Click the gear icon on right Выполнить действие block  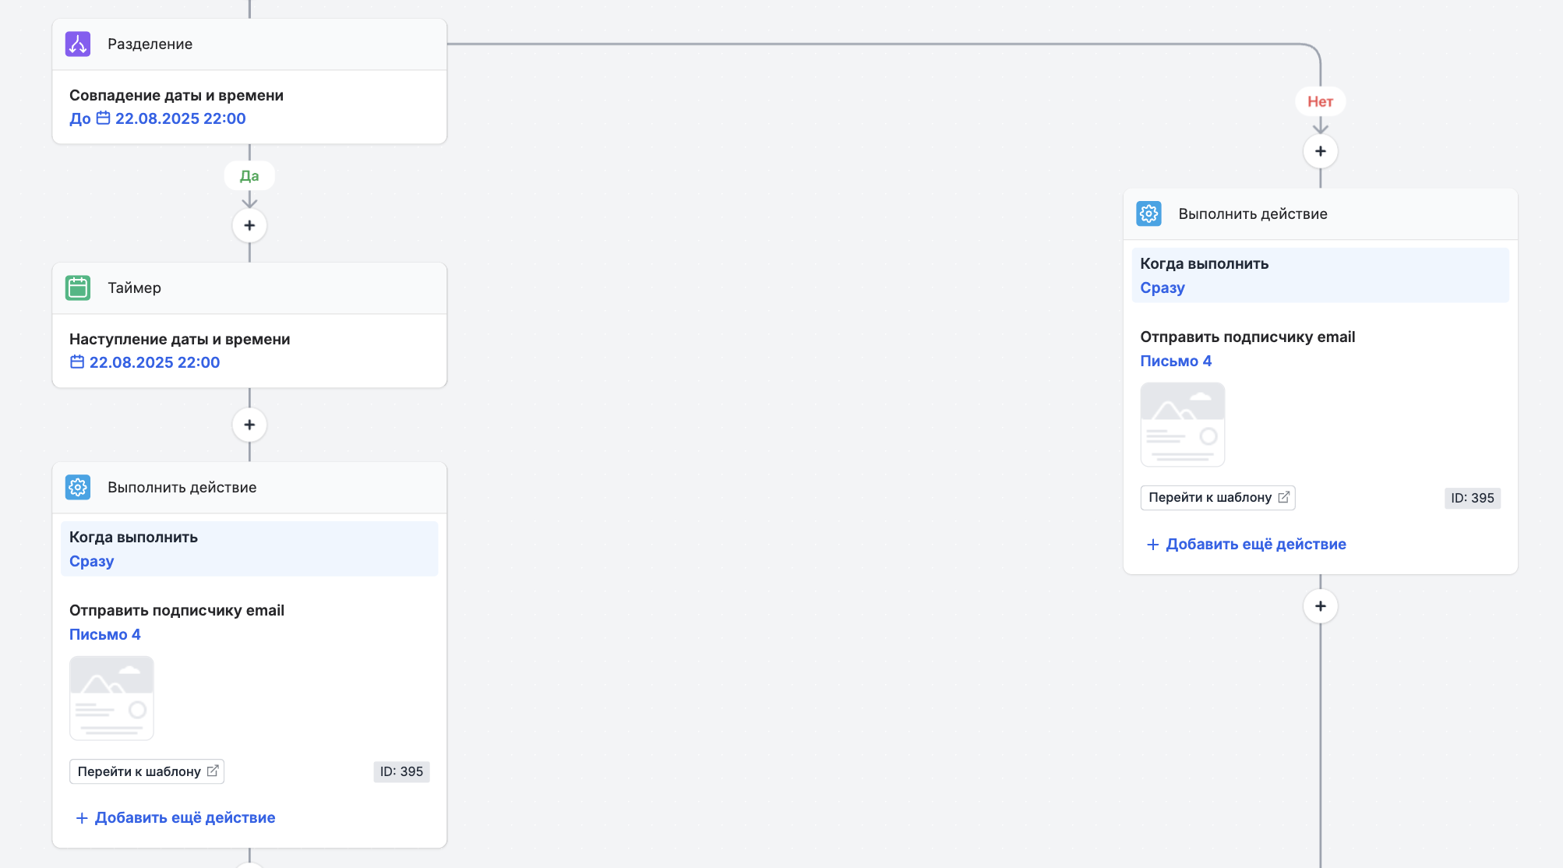pyautogui.click(x=1148, y=213)
